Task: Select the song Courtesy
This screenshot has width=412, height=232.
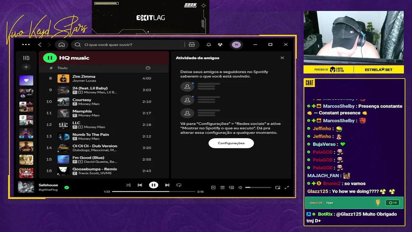Action: [104, 101]
